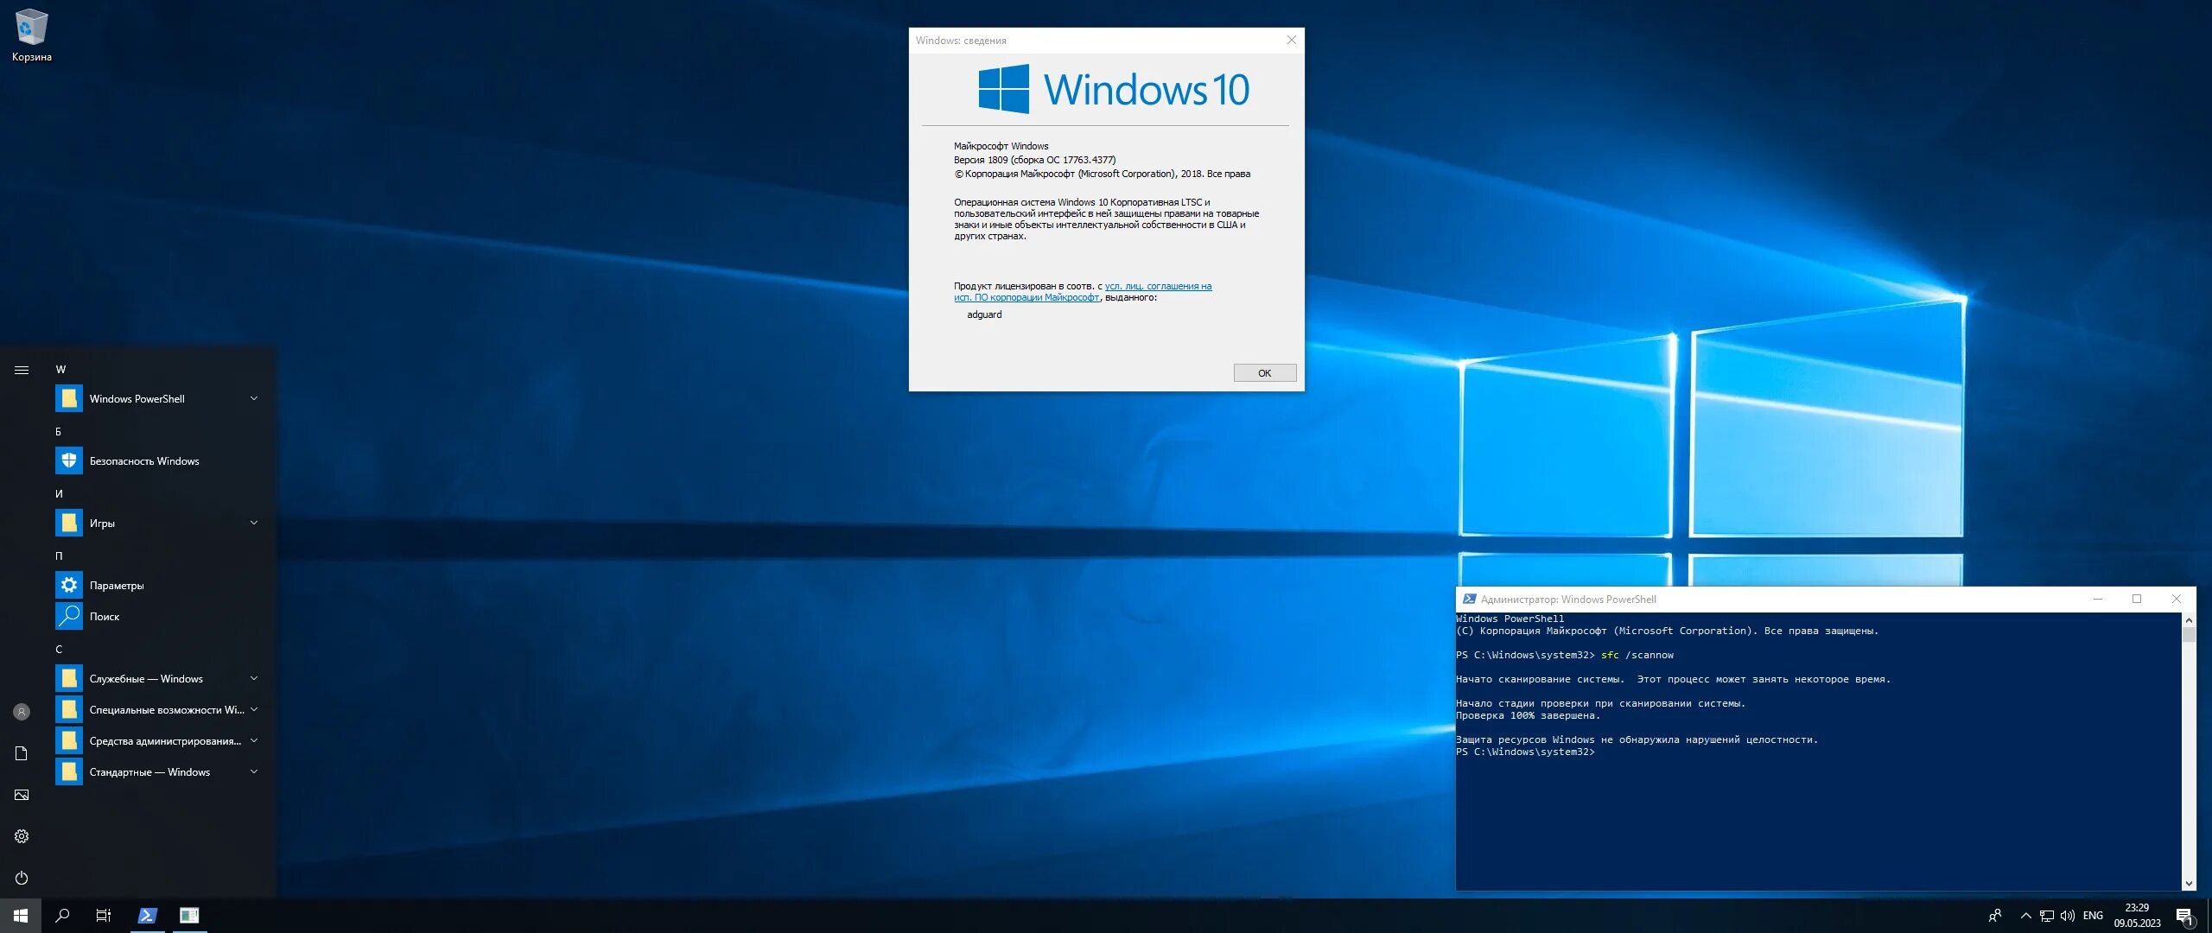The image size is (2212, 933).
Task: Expand Средства администрирования chevron
Action: point(254,740)
